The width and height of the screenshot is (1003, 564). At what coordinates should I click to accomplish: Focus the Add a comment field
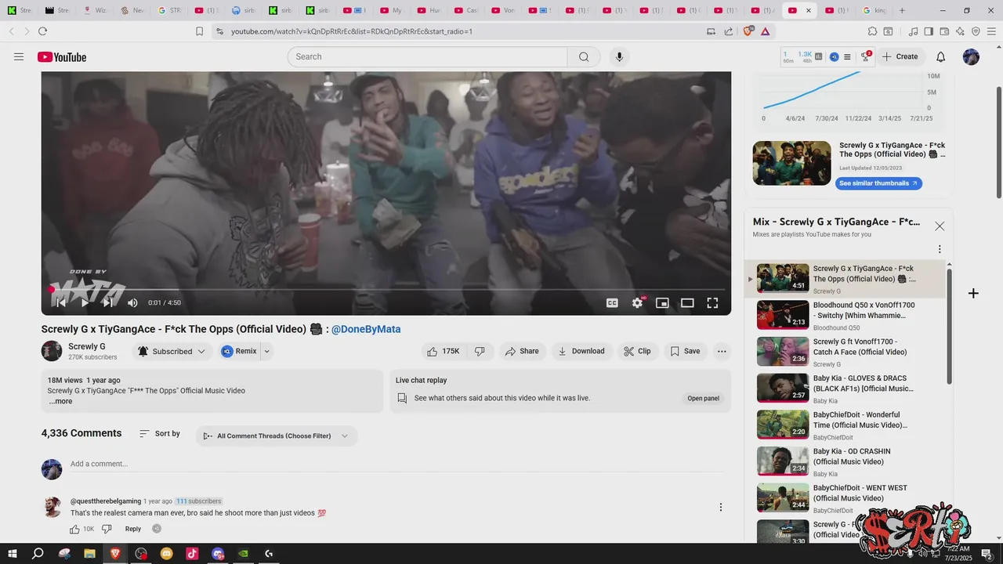coord(397,464)
